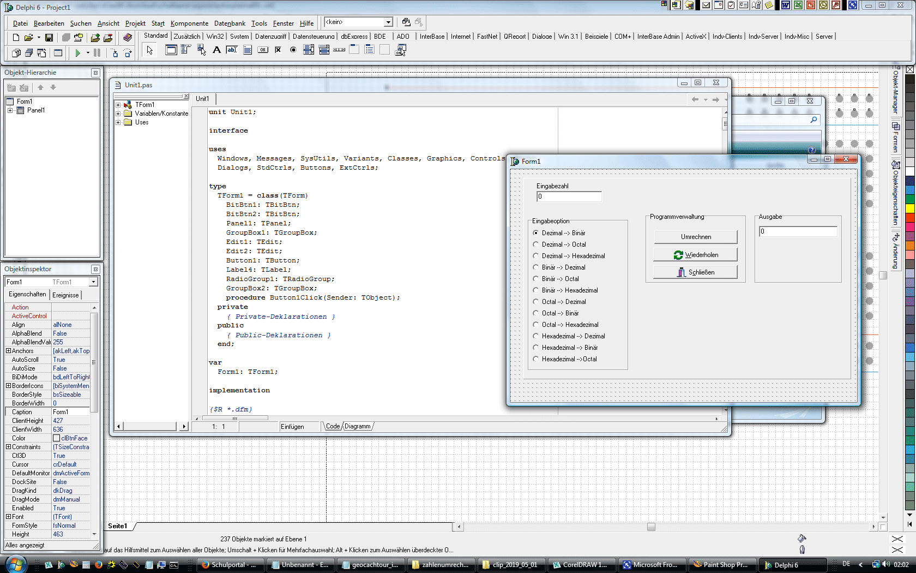Open the Help book icon

(x=127, y=38)
